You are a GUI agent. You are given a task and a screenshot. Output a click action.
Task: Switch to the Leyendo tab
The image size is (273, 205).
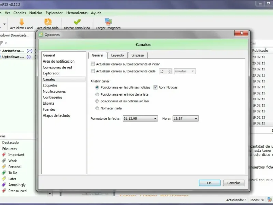point(117,55)
